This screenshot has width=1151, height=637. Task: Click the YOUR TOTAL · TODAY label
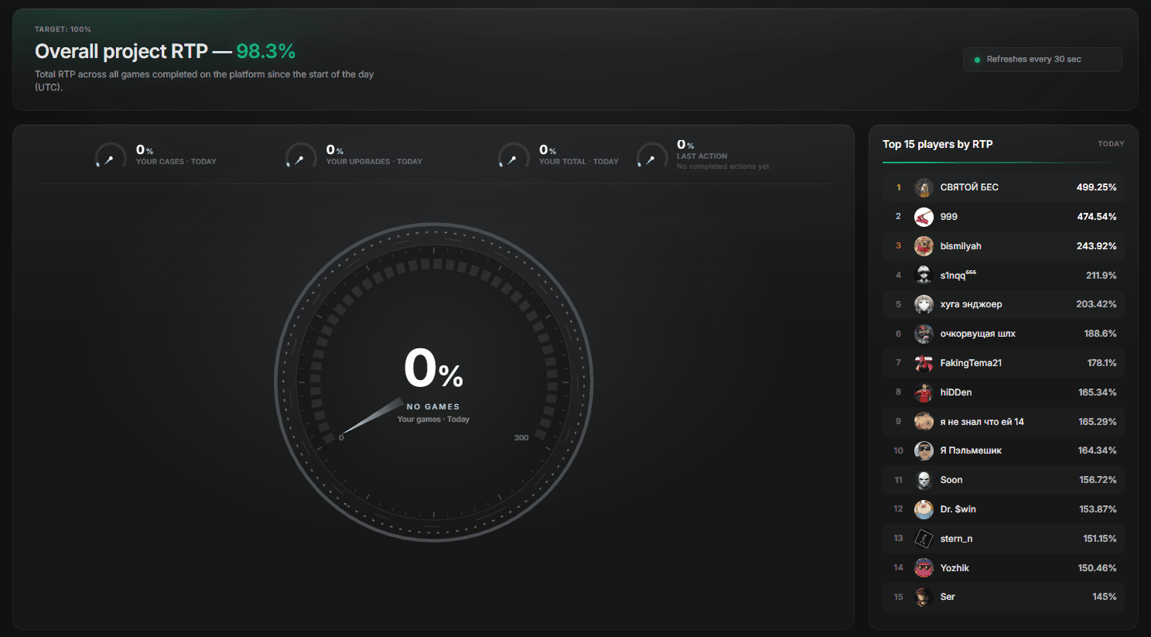579,162
